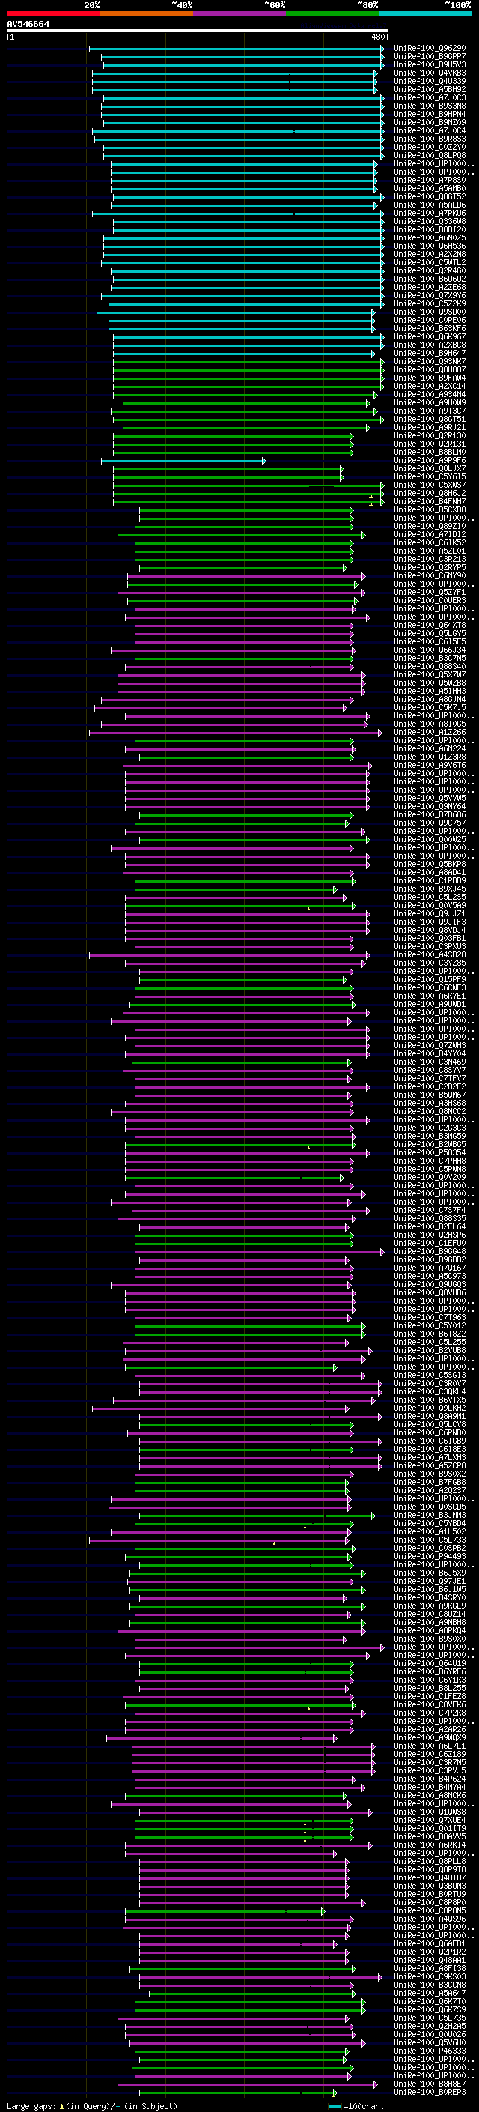479x2112 pixels.
Task: Click label UniRef100_B4FNH7
Action: [x=430, y=502]
